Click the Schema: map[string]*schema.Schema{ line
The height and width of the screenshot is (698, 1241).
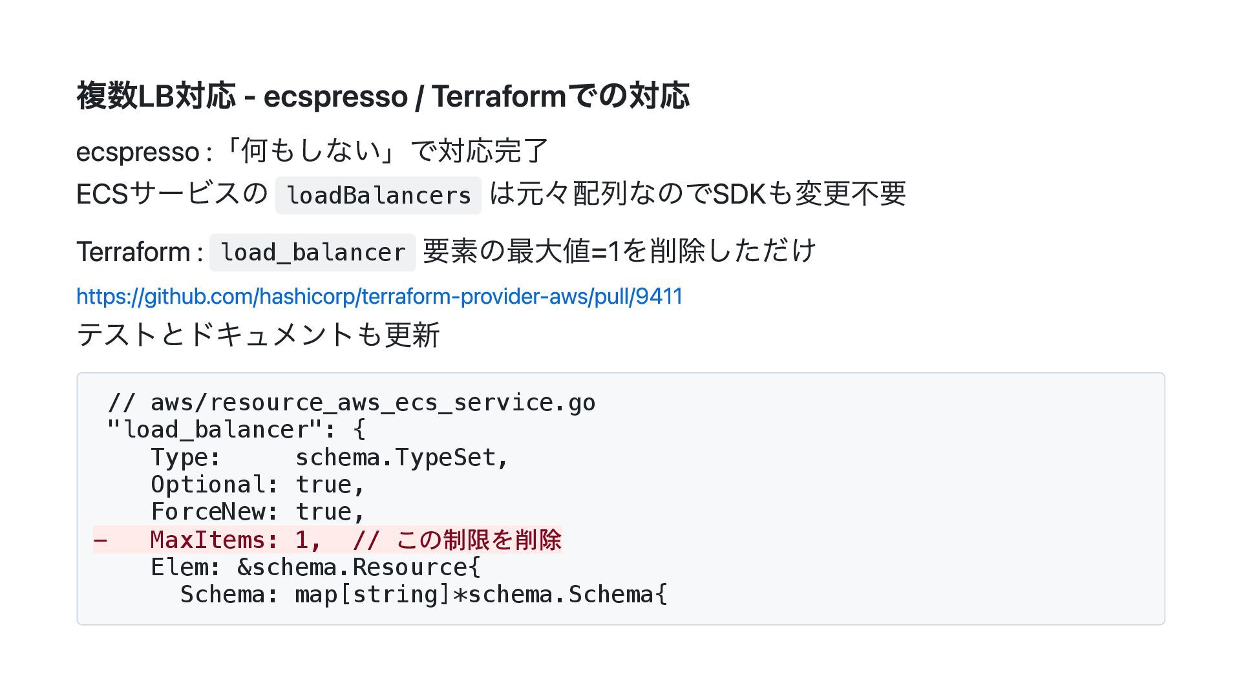point(424,595)
